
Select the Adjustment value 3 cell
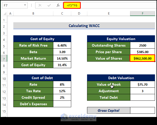tap(143, 91)
